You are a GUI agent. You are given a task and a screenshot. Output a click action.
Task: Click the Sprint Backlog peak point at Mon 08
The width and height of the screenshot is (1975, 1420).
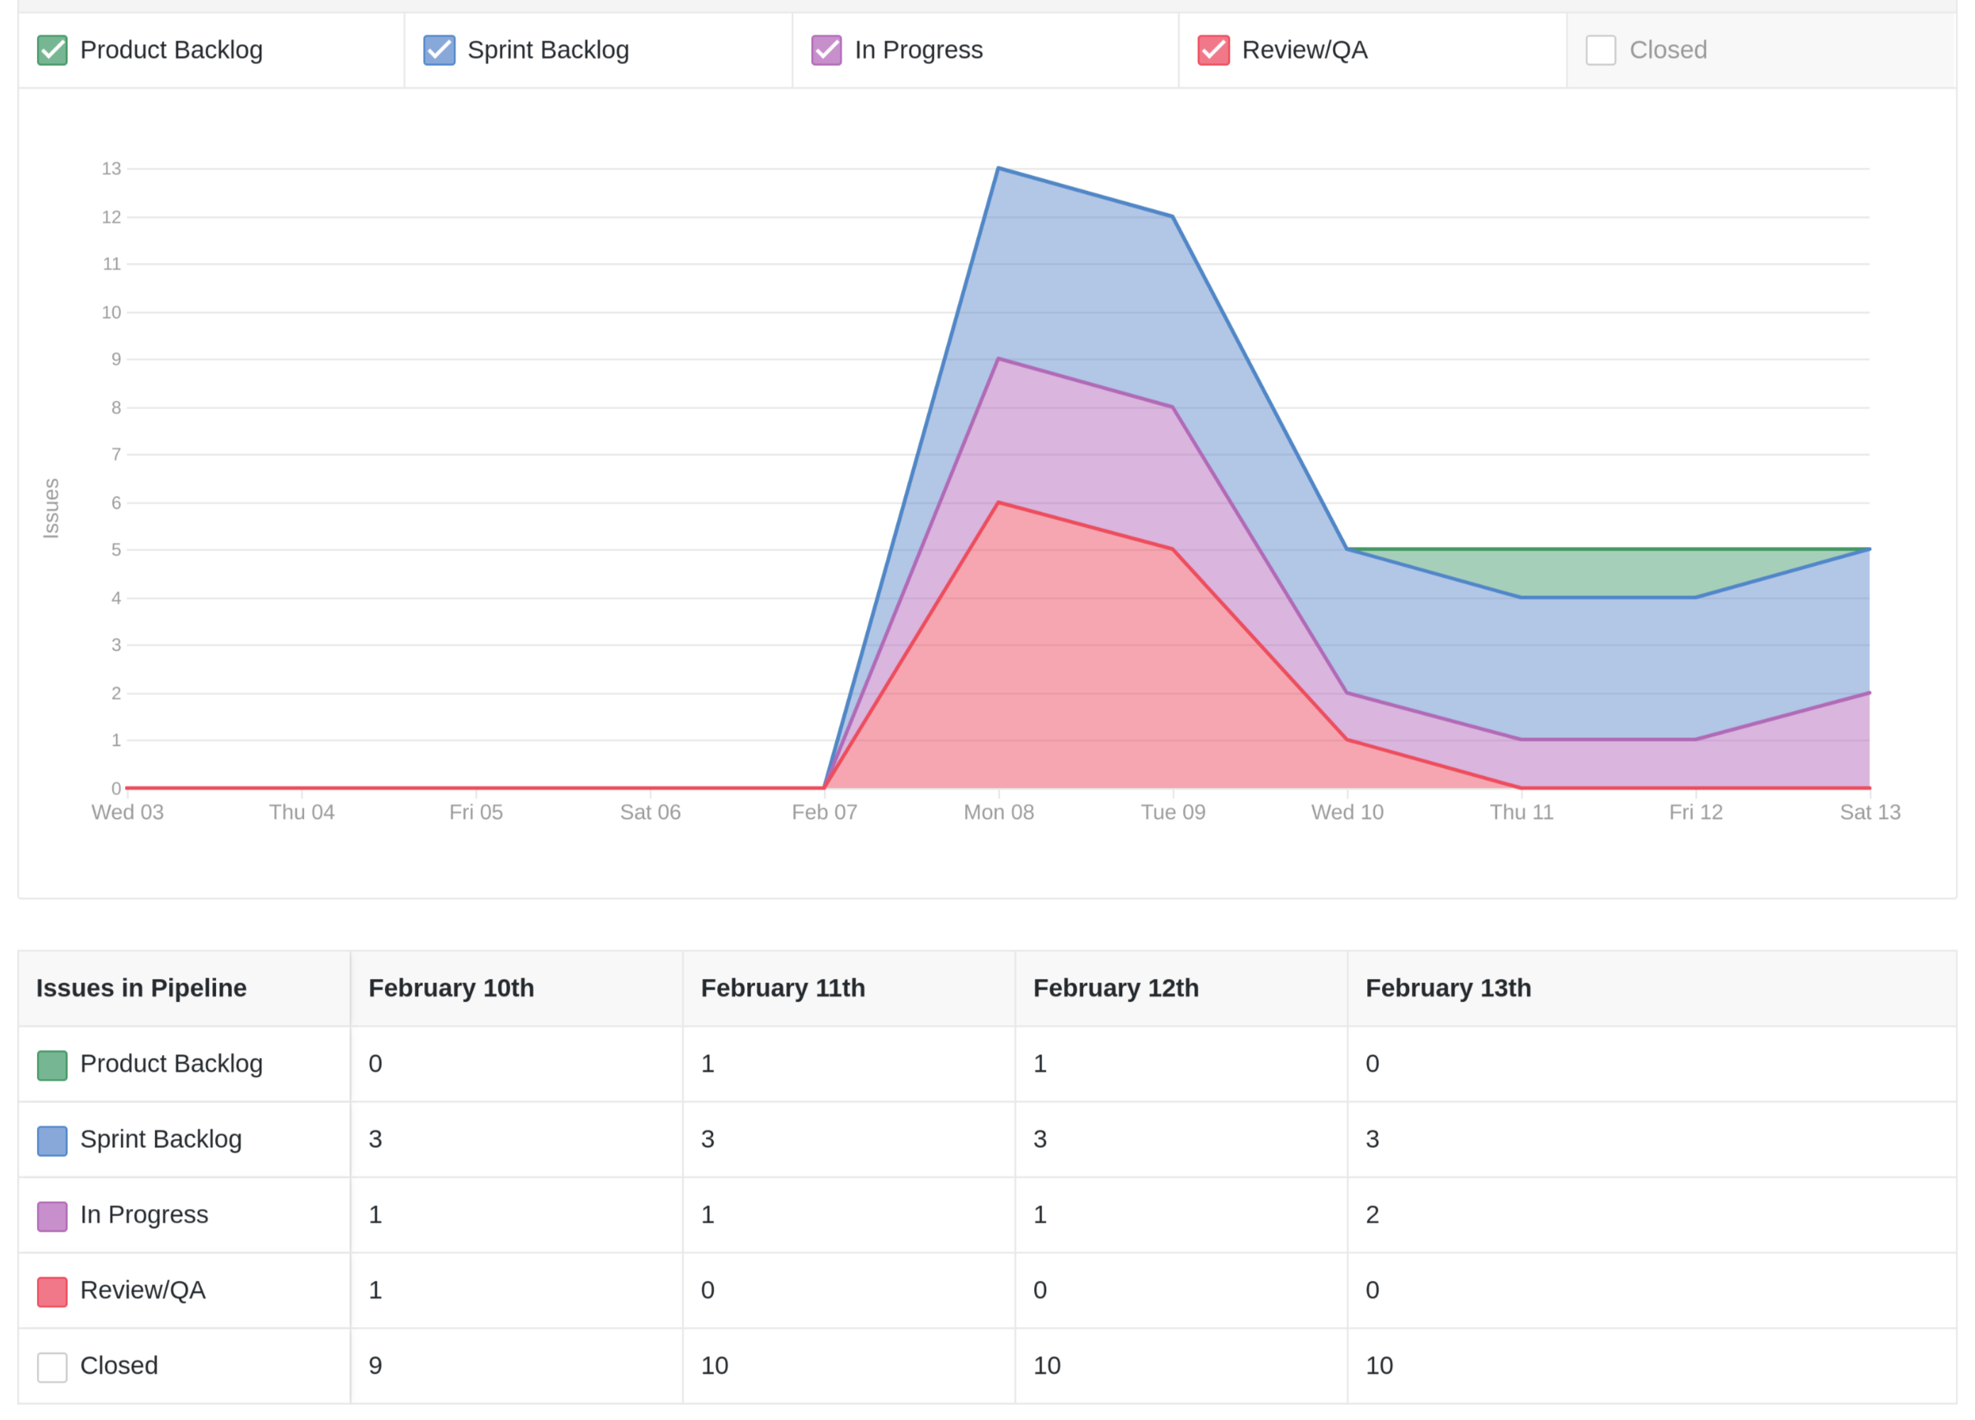999,168
